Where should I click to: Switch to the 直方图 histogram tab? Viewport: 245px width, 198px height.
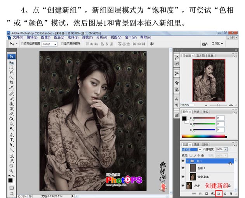click(x=200, y=55)
